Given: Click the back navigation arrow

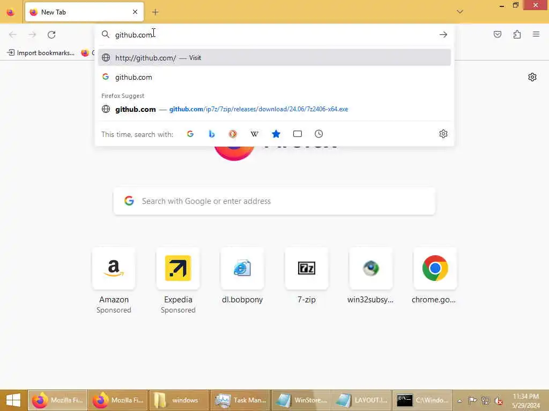Looking at the screenshot, I should tap(13, 35).
